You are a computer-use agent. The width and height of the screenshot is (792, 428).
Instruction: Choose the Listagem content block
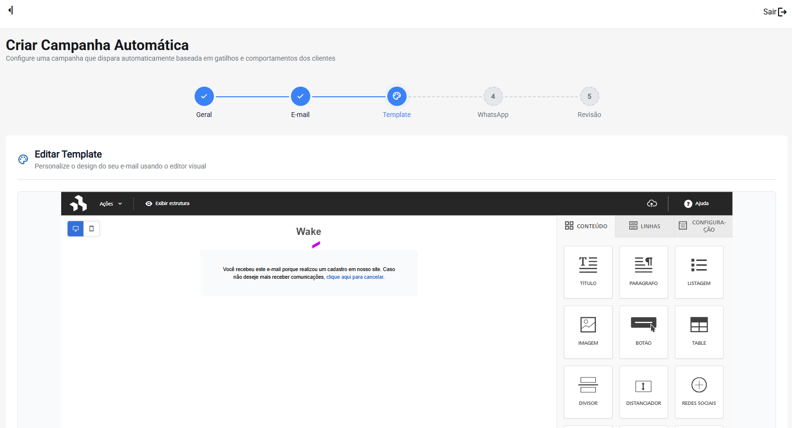click(x=699, y=272)
